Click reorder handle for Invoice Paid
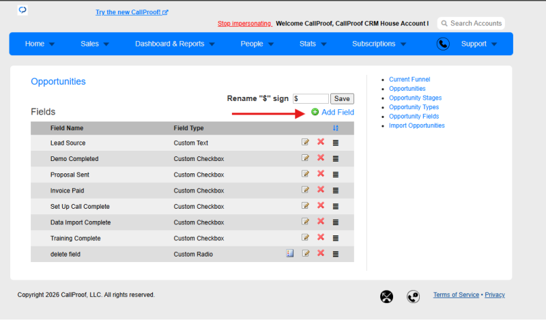The width and height of the screenshot is (546, 320). 336,190
